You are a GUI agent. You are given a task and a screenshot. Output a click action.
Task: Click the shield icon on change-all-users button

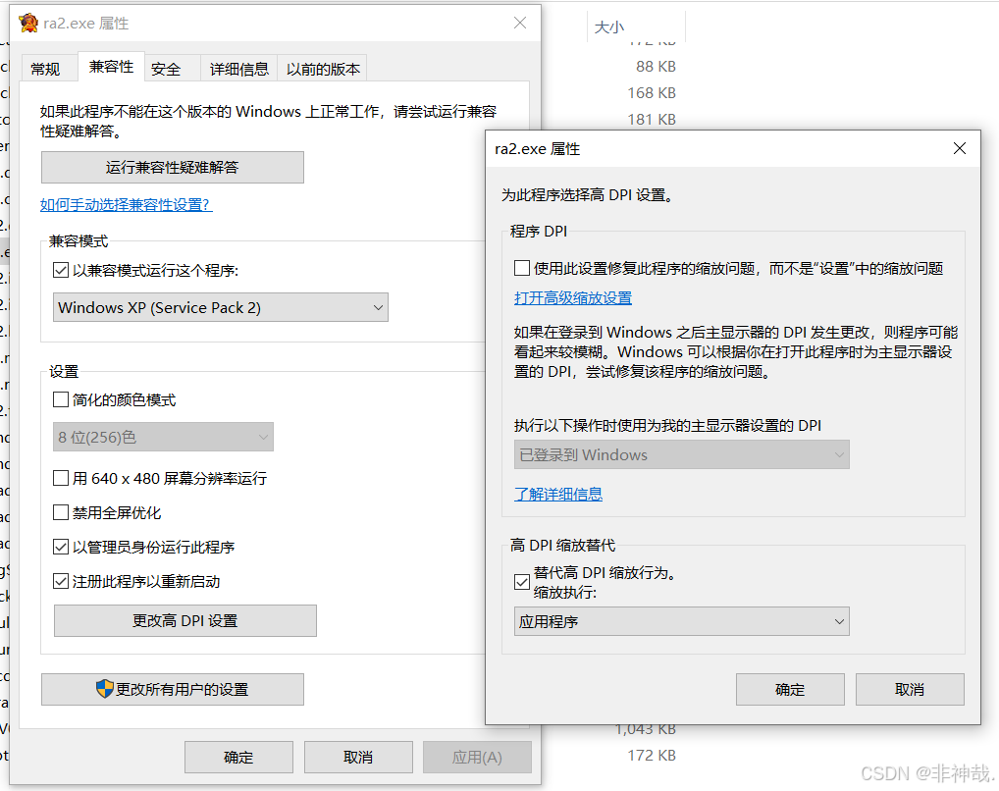(104, 689)
